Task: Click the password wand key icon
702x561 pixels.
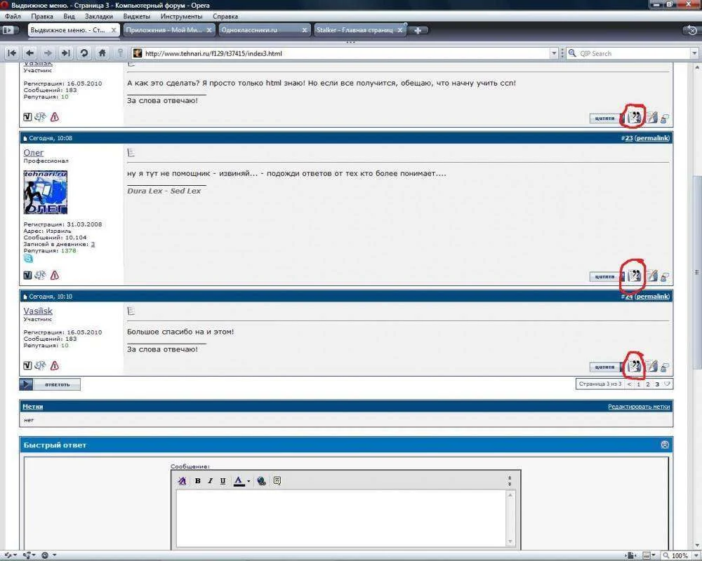Action: tap(120, 53)
